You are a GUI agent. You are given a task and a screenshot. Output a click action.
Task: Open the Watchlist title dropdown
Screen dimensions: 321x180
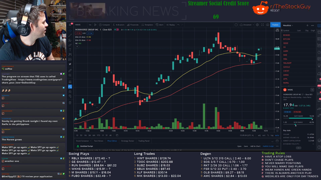click(288, 25)
